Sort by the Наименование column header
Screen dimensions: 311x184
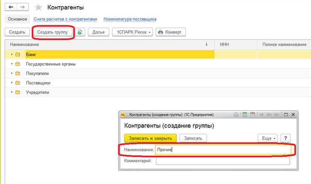[109, 45]
